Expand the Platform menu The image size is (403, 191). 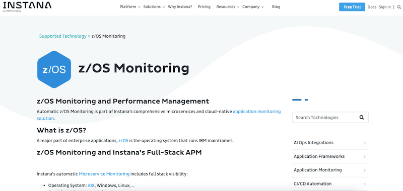(x=130, y=7)
